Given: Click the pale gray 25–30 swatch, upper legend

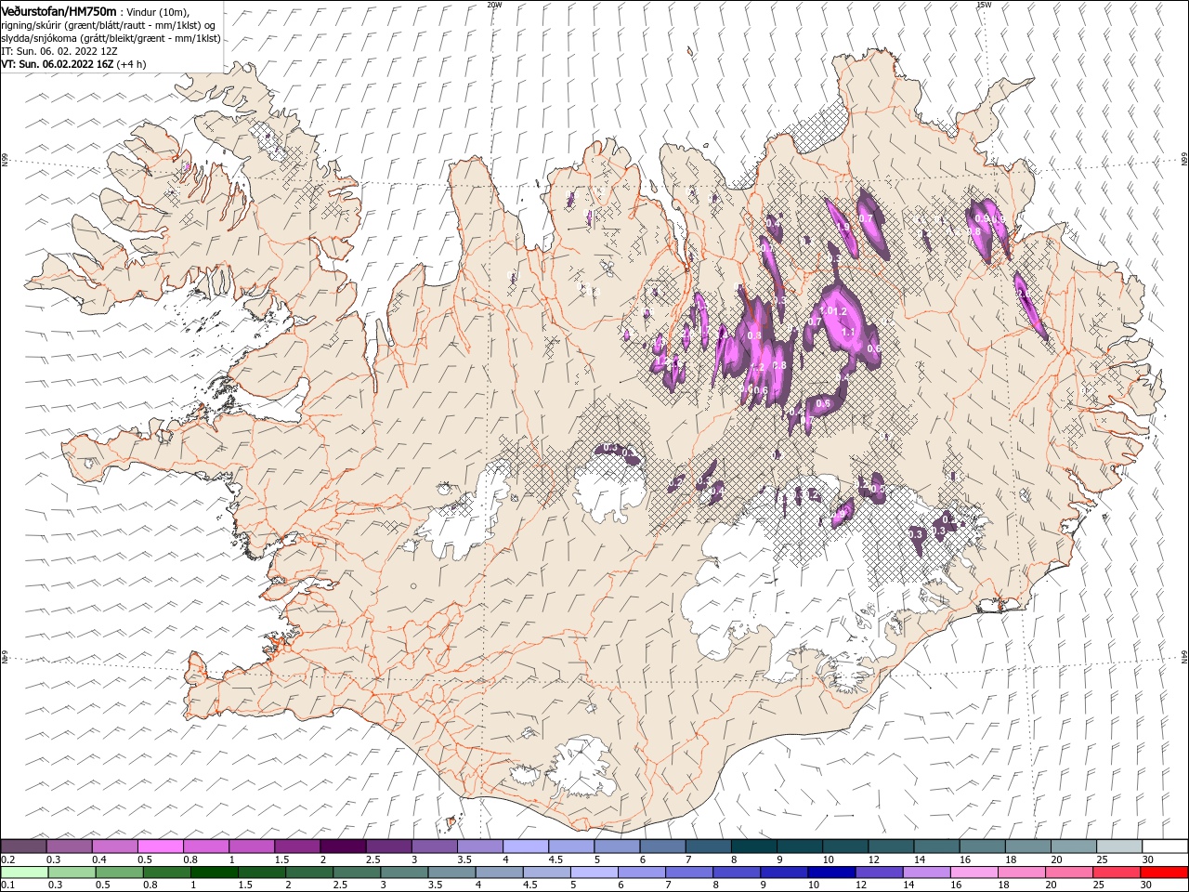Looking at the screenshot, I should click(1117, 846).
